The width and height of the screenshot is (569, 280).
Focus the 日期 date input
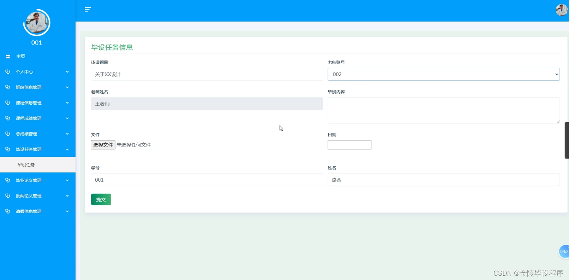click(350, 145)
